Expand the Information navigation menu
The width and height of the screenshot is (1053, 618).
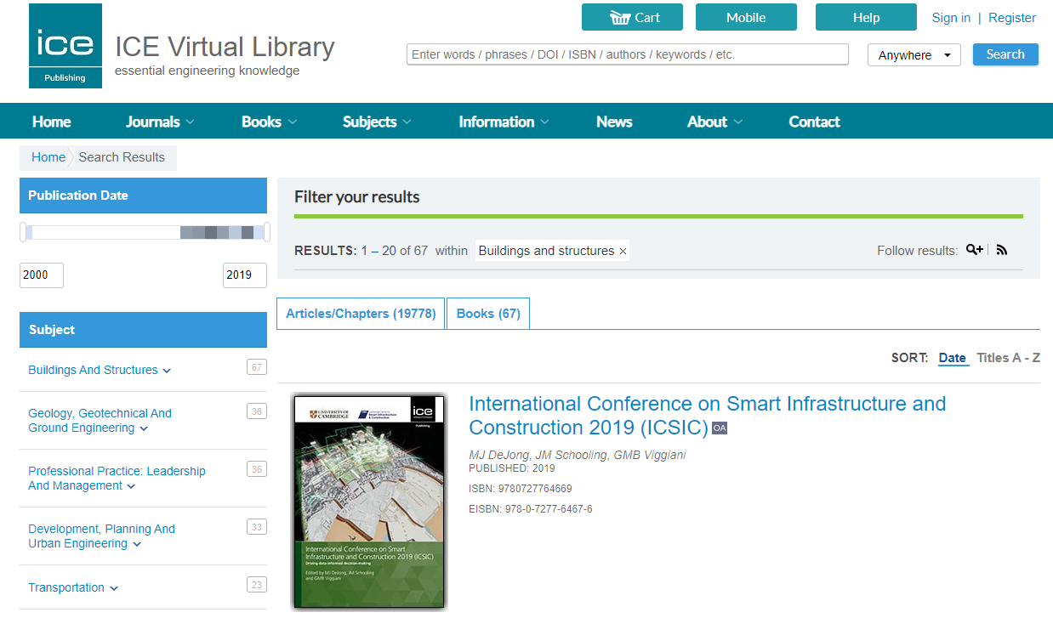pos(504,122)
